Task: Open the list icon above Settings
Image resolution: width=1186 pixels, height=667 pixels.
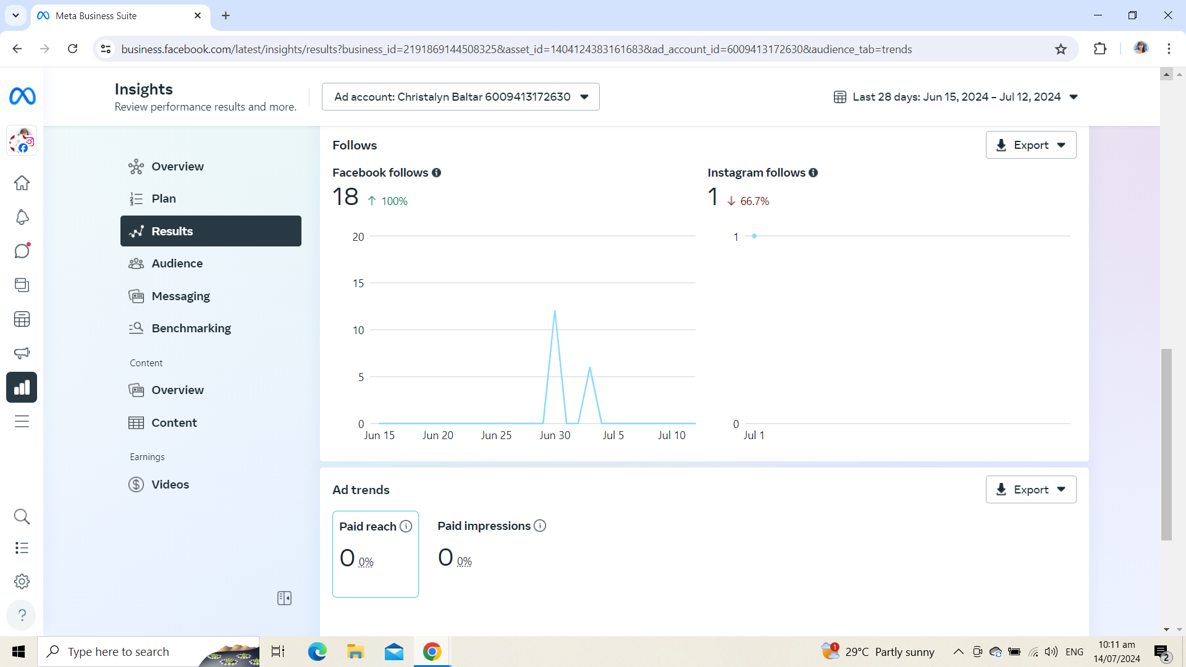Action: (22, 548)
